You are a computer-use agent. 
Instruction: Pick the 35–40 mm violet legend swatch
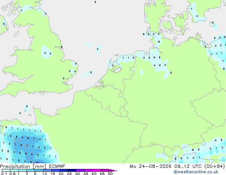pos(88,170)
